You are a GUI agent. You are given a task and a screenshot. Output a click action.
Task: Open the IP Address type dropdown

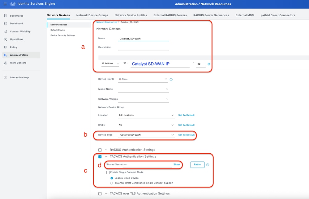point(110,64)
